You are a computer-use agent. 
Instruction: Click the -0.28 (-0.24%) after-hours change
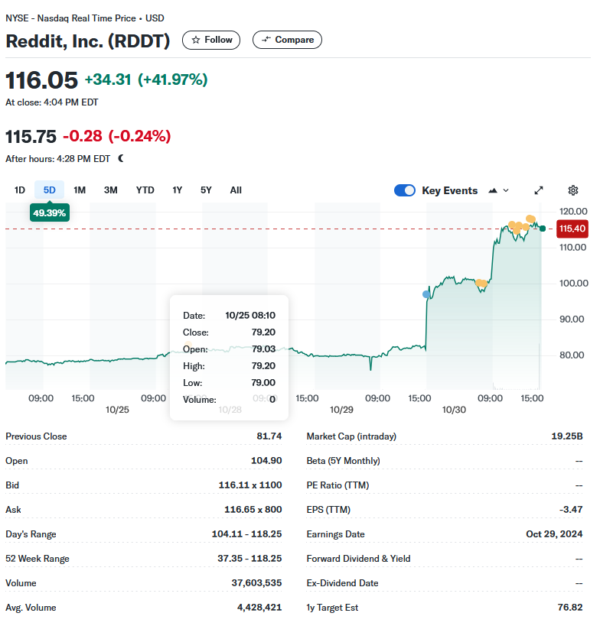(117, 136)
